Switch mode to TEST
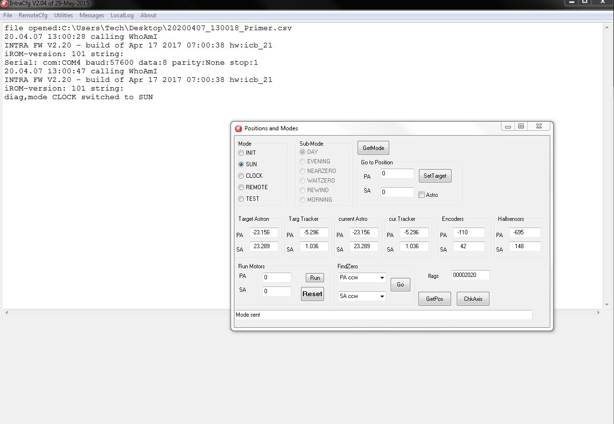614x424 pixels. (x=241, y=199)
